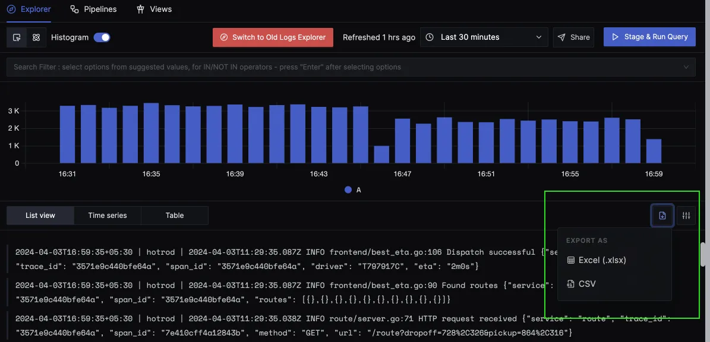
Task: Switch to the Time series tab
Action: coord(108,216)
